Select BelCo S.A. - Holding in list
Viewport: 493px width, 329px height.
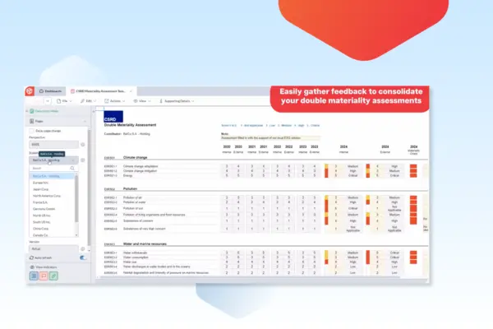coord(53,176)
